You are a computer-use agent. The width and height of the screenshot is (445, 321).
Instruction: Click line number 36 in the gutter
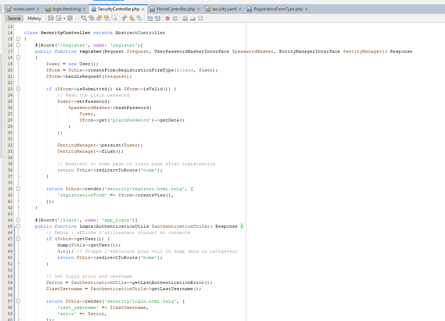10,170
